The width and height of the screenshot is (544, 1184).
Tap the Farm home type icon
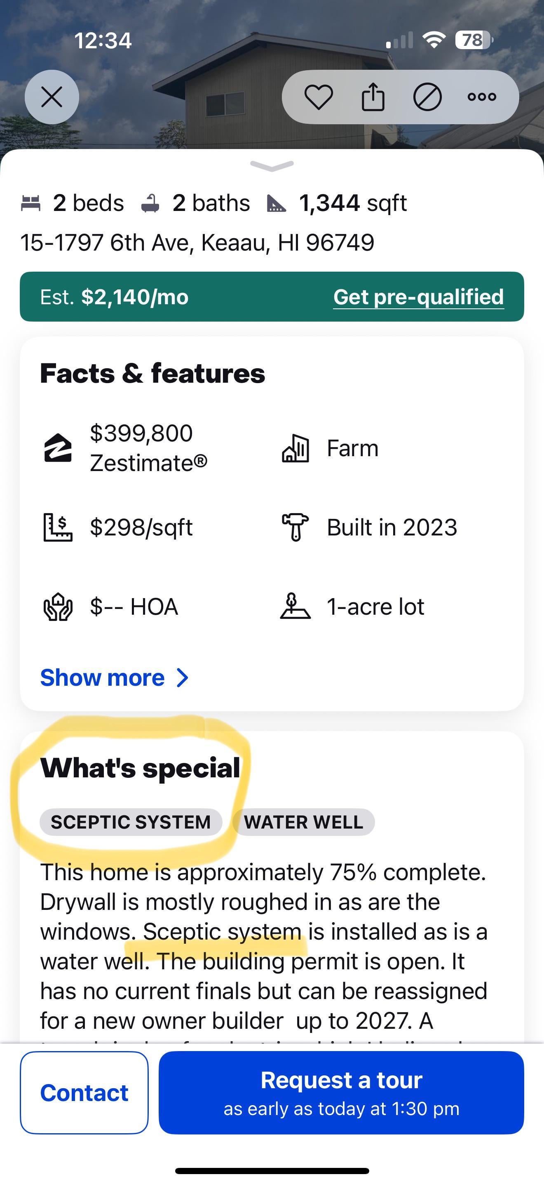point(295,448)
